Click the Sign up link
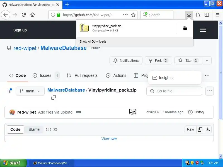 tap(20, 30)
